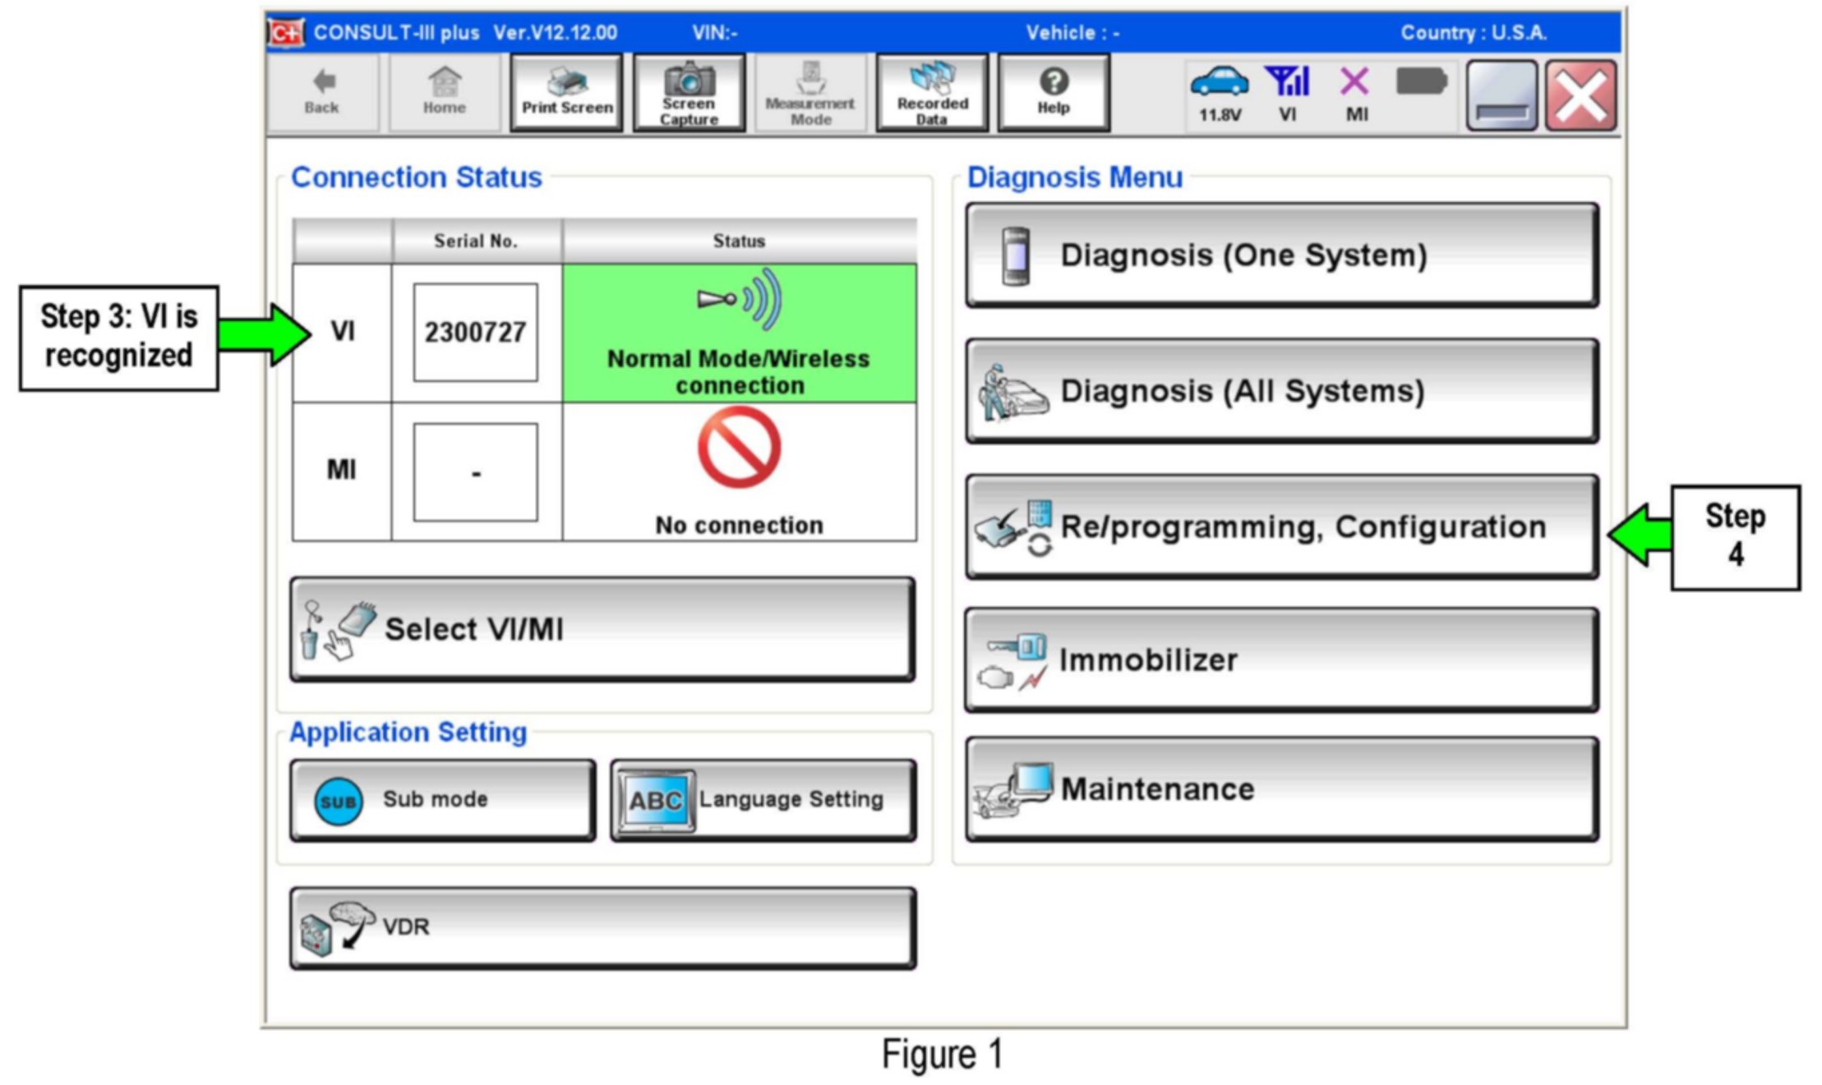Open the Immobilizer menu

(1281, 660)
